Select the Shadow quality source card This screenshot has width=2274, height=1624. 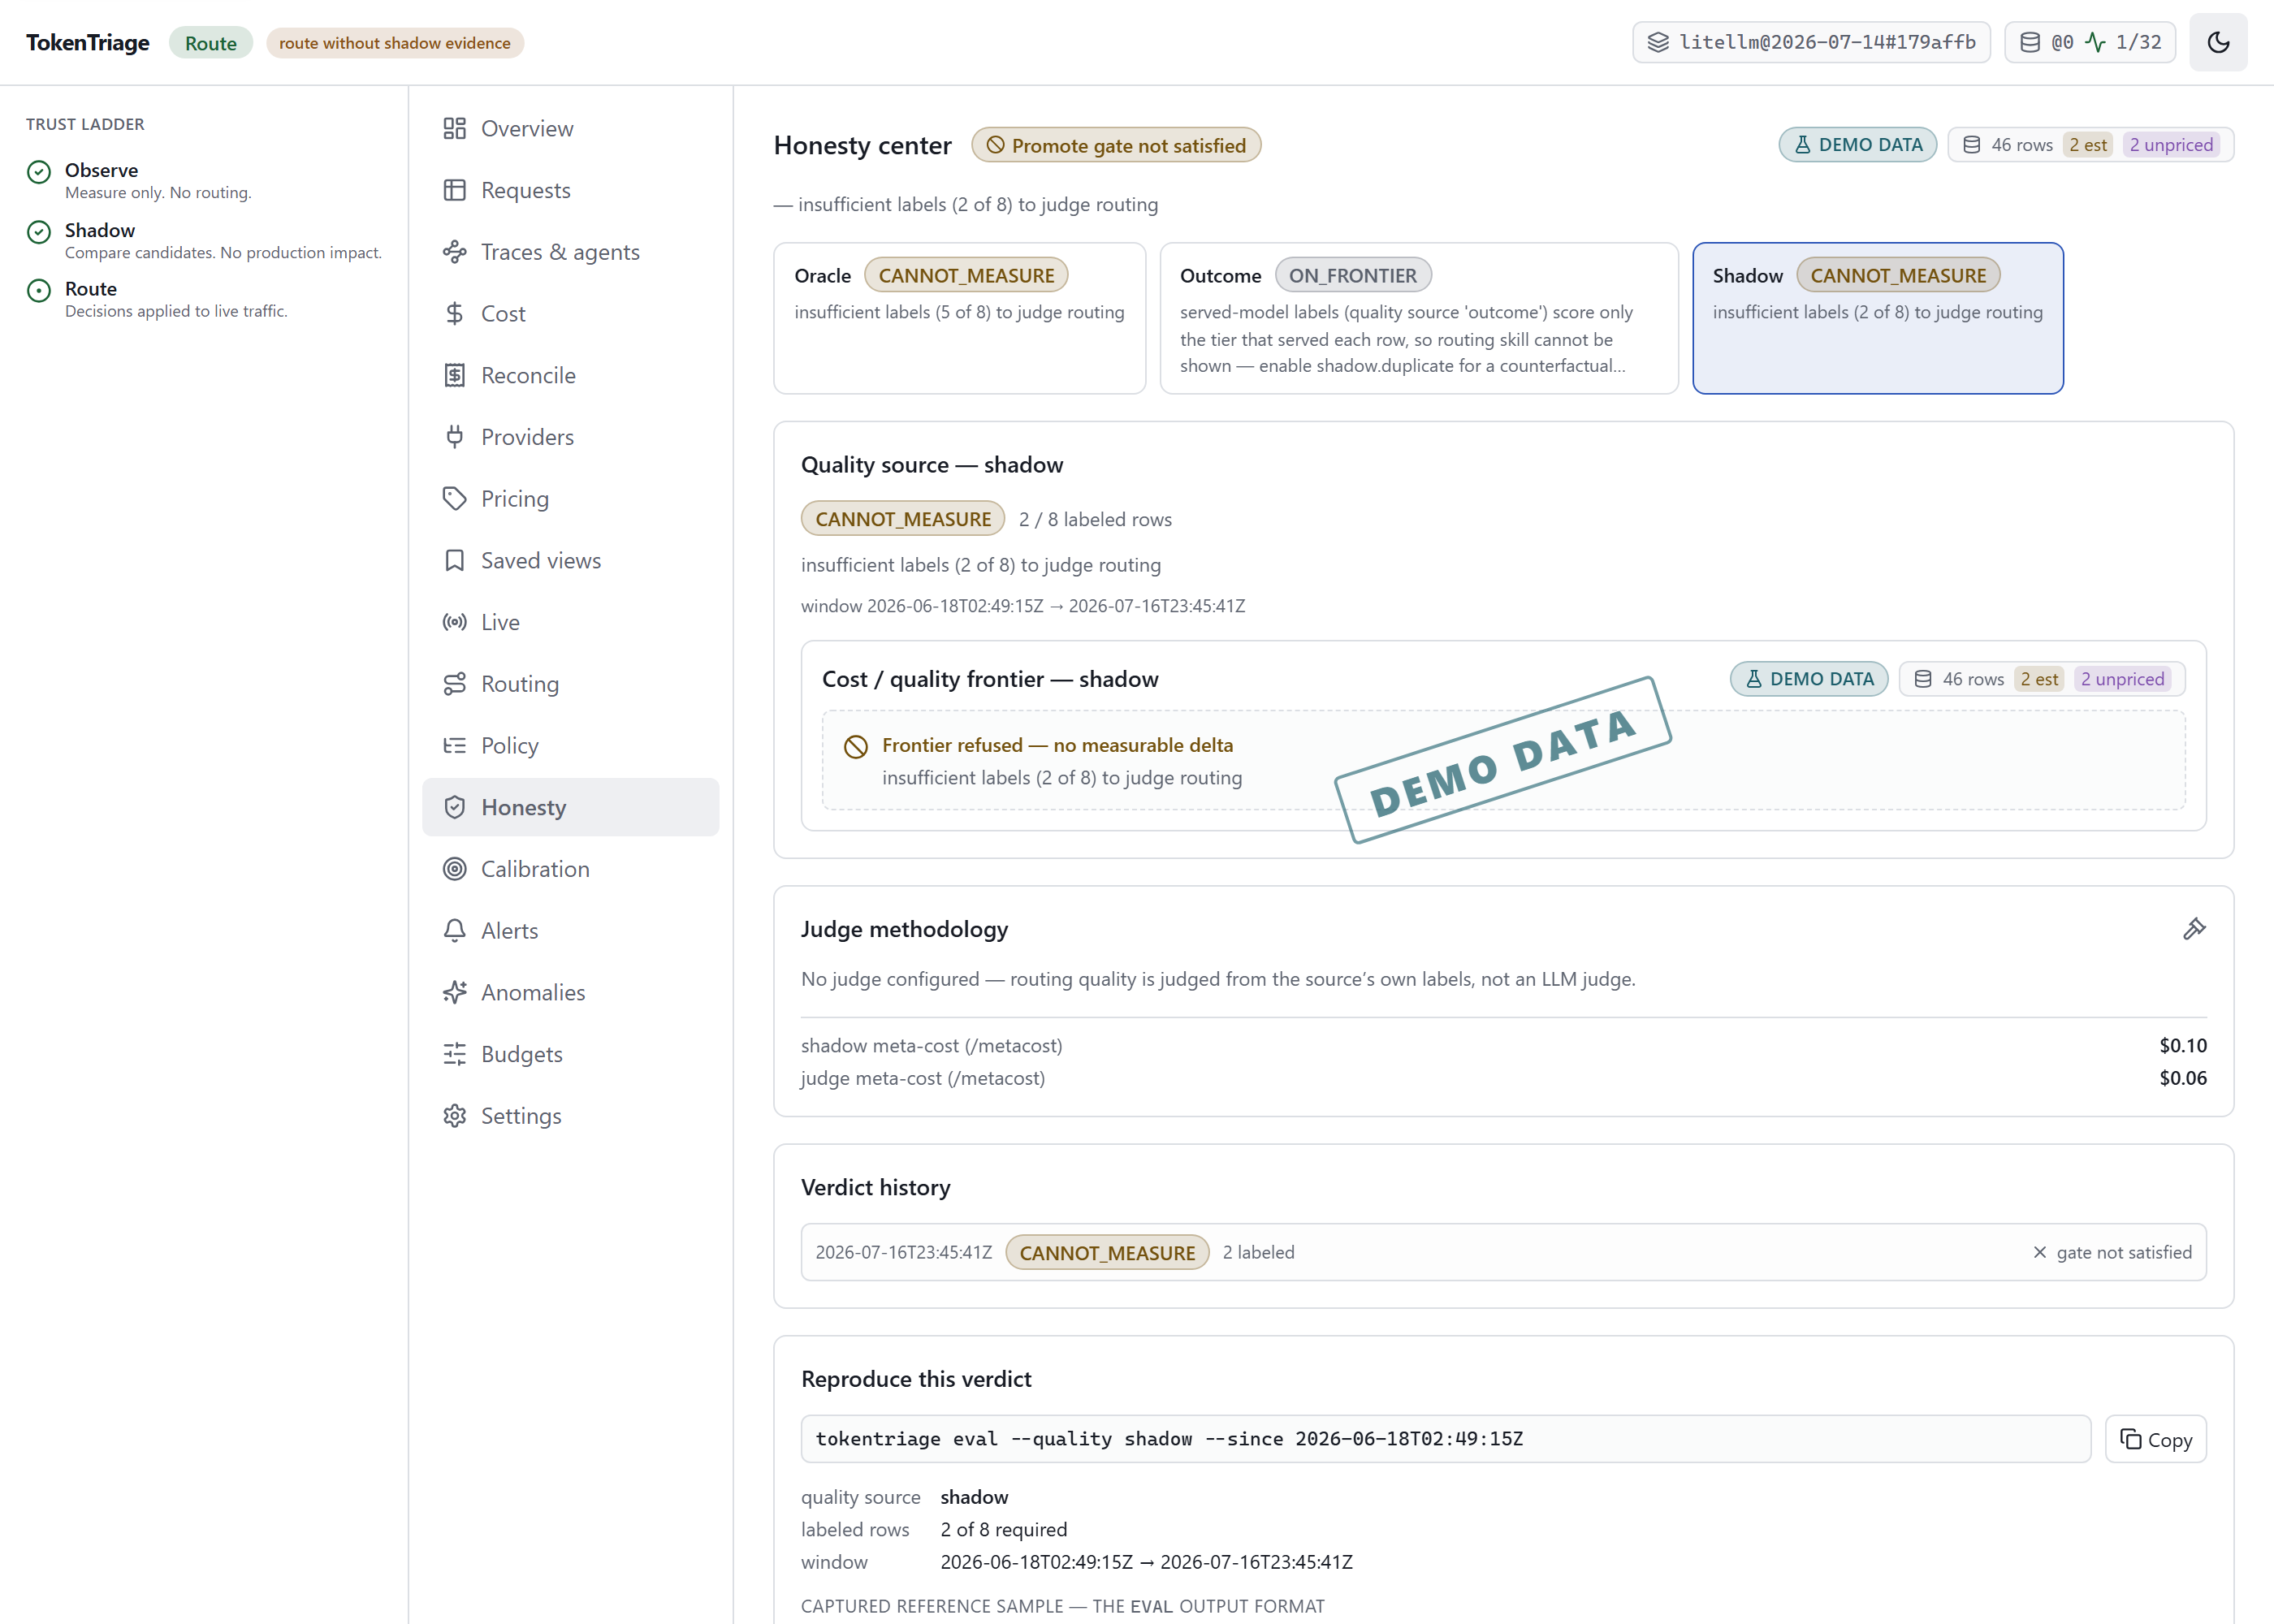[x=1877, y=318]
